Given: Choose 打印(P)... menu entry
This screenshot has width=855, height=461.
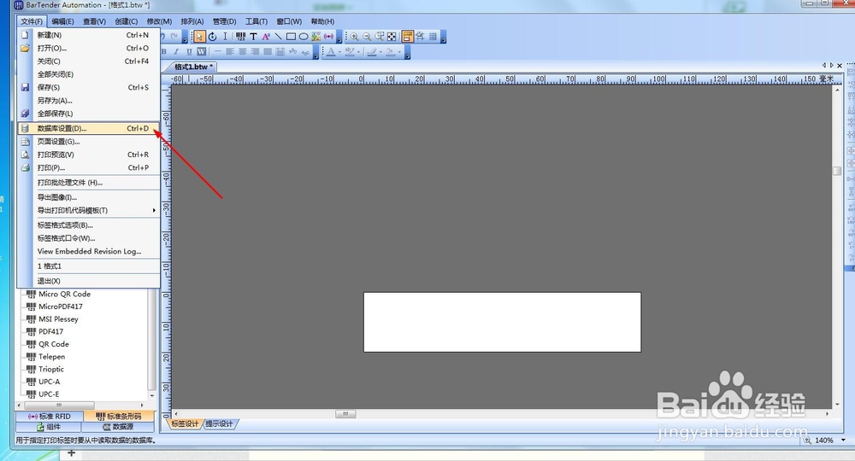Looking at the screenshot, I should [x=89, y=167].
